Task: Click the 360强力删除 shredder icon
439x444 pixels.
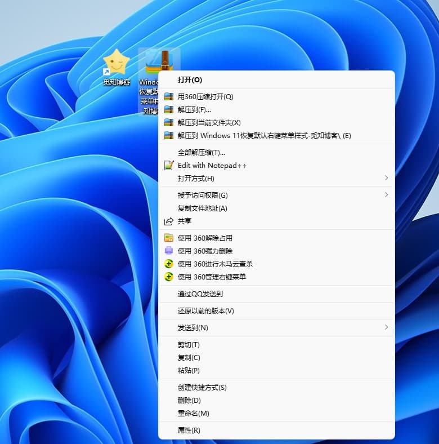Action: tap(168, 251)
